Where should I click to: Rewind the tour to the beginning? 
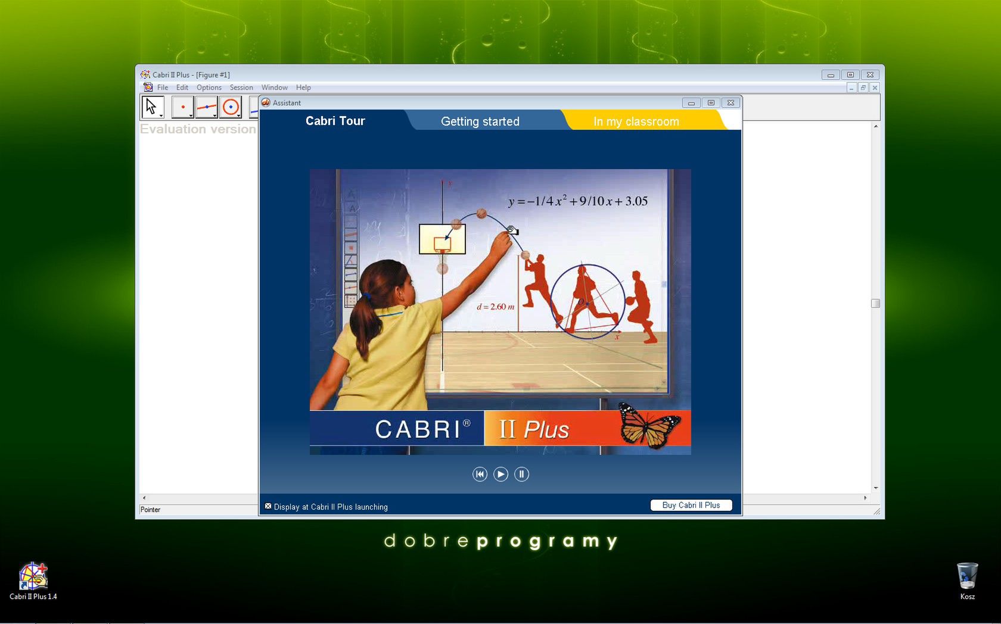click(480, 474)
